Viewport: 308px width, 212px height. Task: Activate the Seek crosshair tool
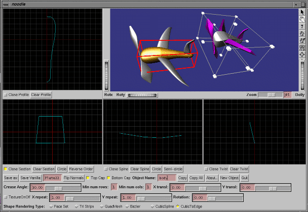tap(302, 54)
